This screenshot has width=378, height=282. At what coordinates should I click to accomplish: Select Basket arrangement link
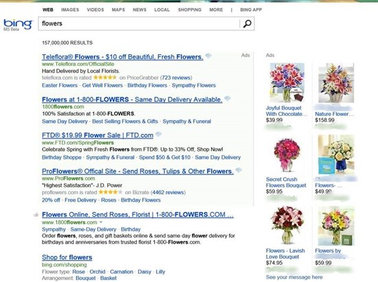[x=108, y=278]
